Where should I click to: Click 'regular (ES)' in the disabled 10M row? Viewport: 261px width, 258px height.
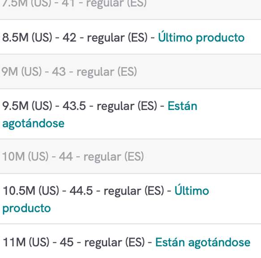[114, 156]
